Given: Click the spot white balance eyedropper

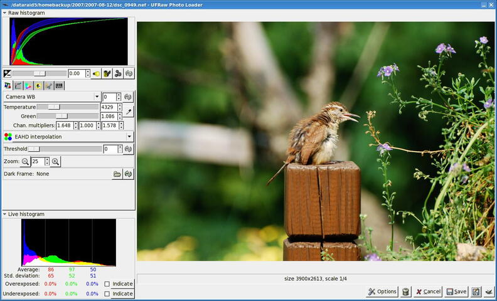Looking at the screenshot, I should [128, 112].
